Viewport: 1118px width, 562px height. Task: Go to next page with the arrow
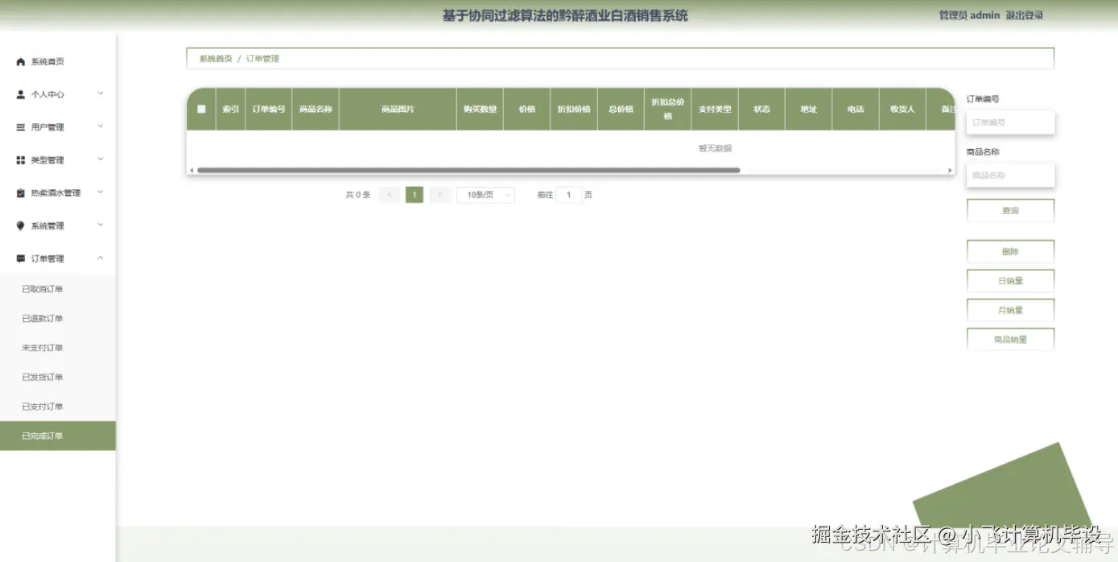[x=439, y=195]
